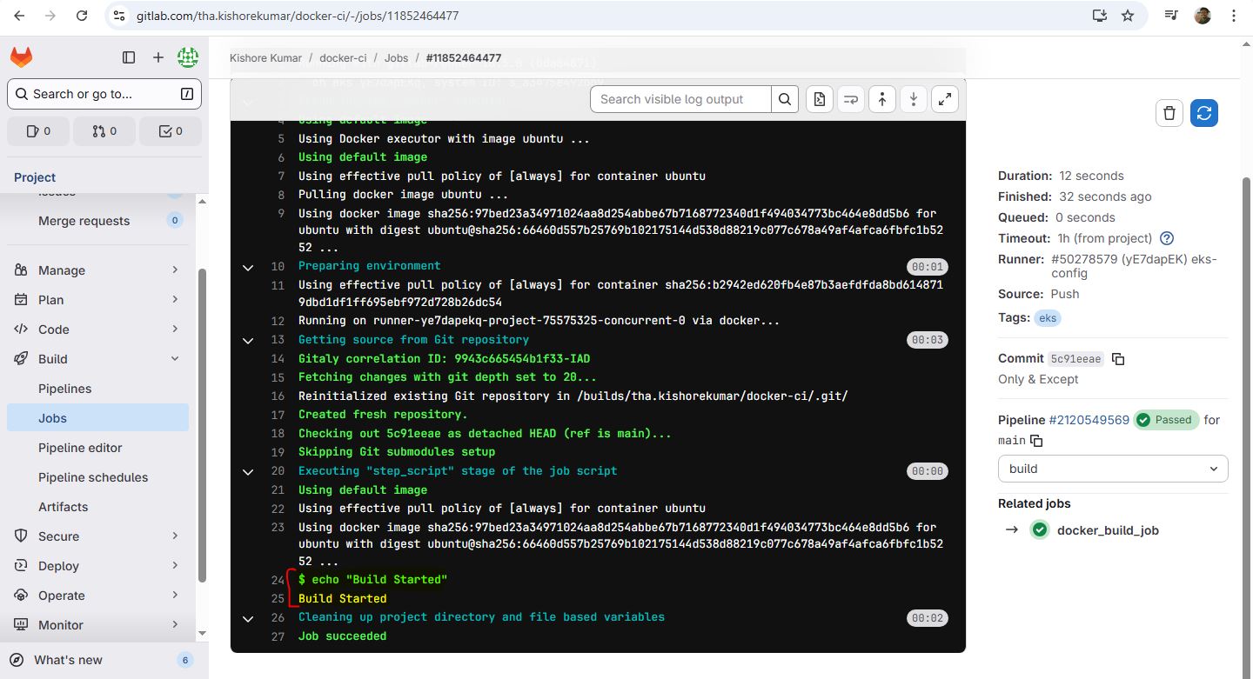The height and width of the screenshot is (679, 1253).
Task: Toggle log line wrapping
Action: tap(850, 99)
